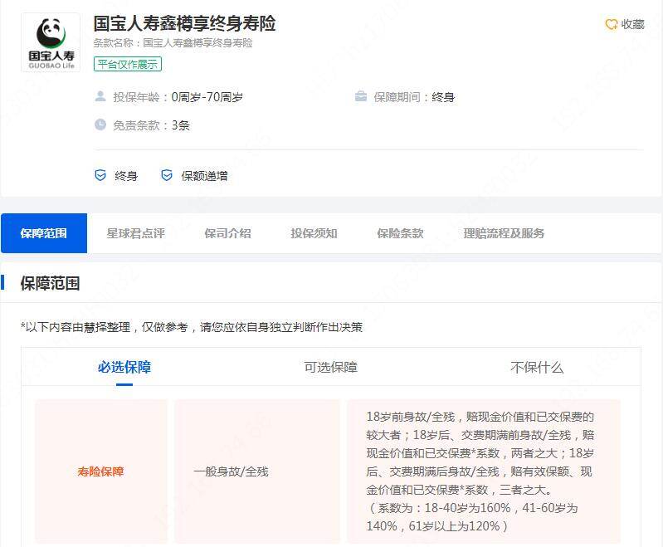Click the 一般身故/全残 cell
Screen dimensions: 663x547
(x=257, y=471)
